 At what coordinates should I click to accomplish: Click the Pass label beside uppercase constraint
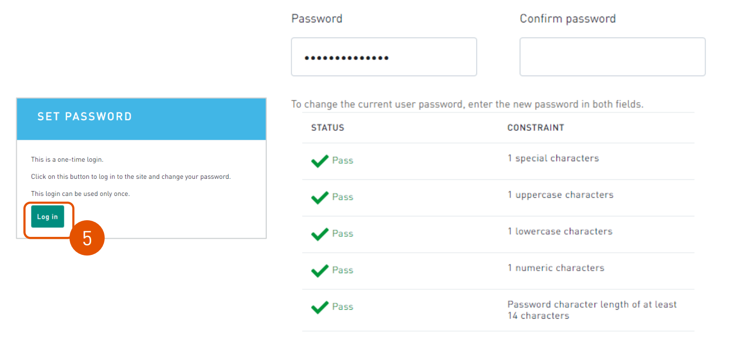(x=343, y=197)
